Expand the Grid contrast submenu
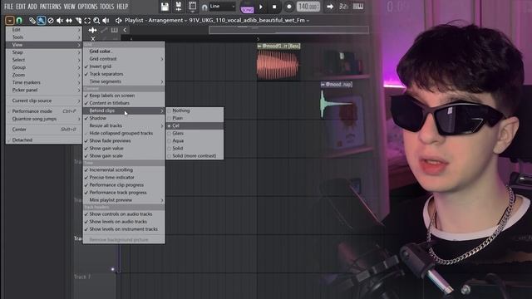The height and width of the screenshot is (299, 532). point(124,59)
